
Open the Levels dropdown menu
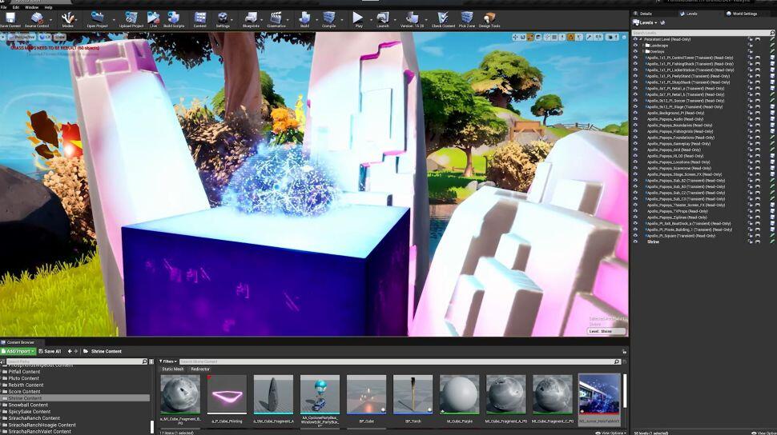tap(646, 23)
